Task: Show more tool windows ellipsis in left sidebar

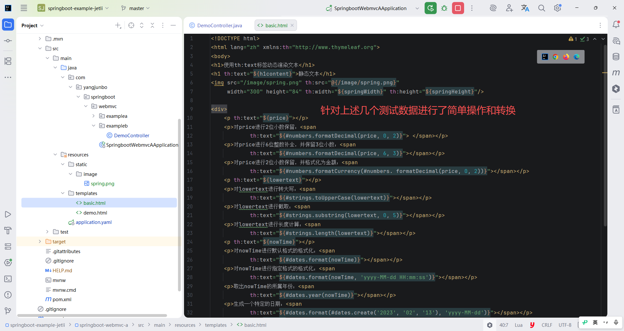Action: pyautogui.click(x=8, y=77)
